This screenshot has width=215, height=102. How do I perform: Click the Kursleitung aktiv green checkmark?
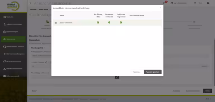[98, 22]
